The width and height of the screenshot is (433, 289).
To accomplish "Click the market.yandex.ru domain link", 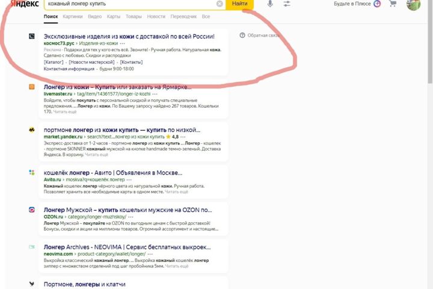I will pyautogui.click(x=63, y=137).
